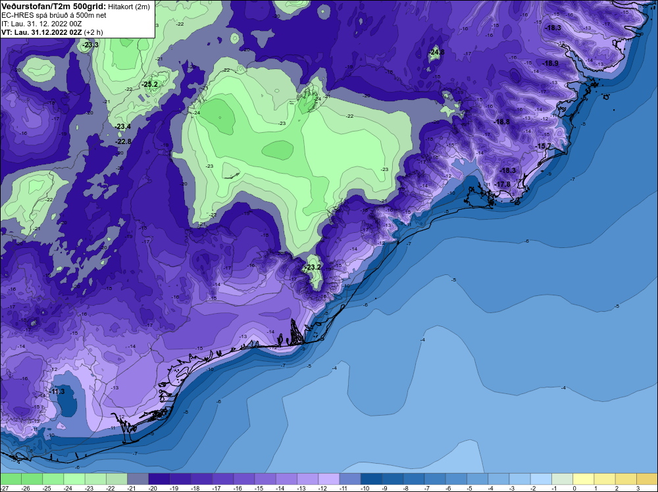658x492 pixels.
Task: Click the legend swatch labeled -11
Action: tap(350, 479)
